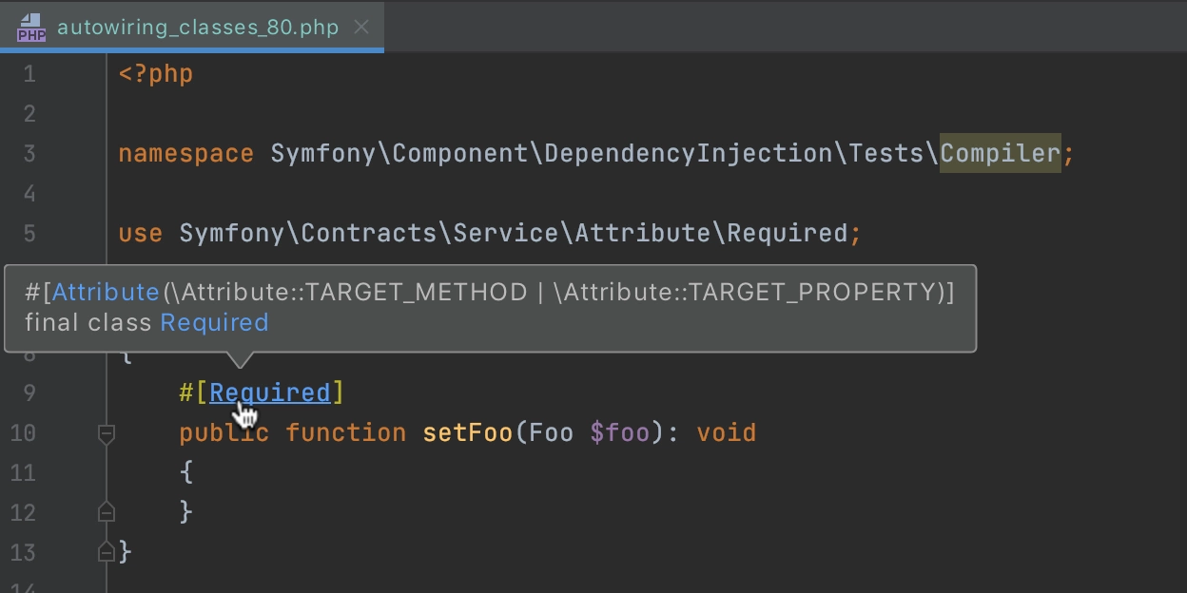
Task: Click line number 3 in the gutter
Action: 29,154
